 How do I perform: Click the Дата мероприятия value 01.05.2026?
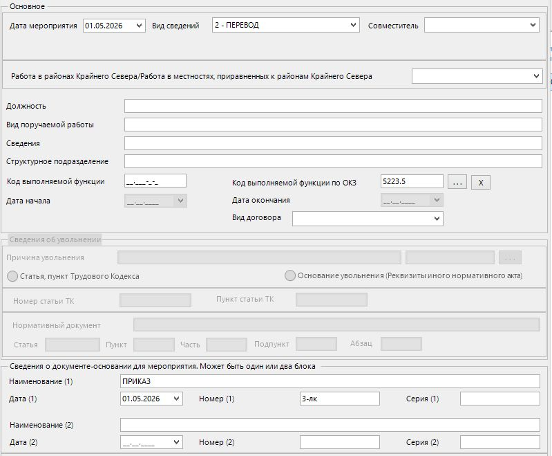coord(104,26)
